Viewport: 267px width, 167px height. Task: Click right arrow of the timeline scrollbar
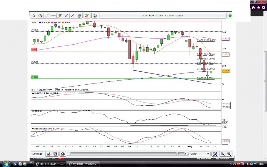[186, 154]
